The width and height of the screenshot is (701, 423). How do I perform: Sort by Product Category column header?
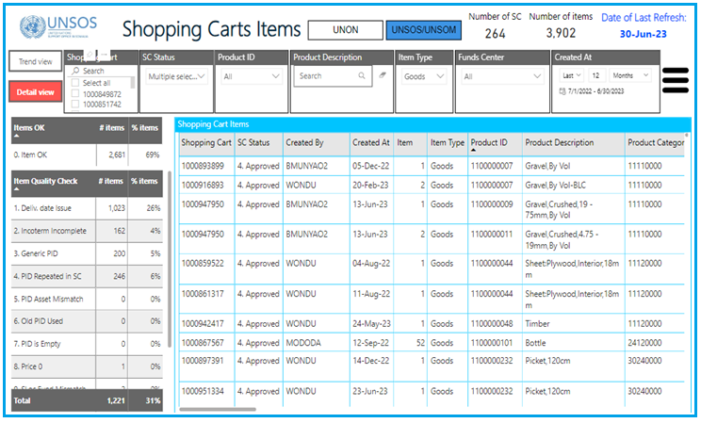(656, 142)
